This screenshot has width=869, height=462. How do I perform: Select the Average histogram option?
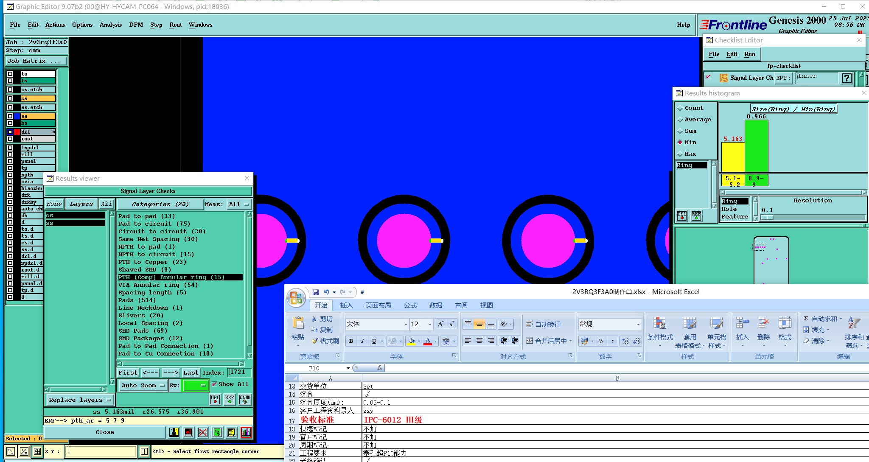point(680,120)
